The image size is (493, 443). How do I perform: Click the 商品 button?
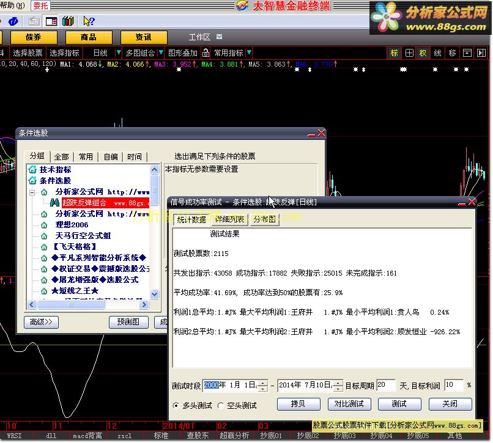(x=89, y=37)
